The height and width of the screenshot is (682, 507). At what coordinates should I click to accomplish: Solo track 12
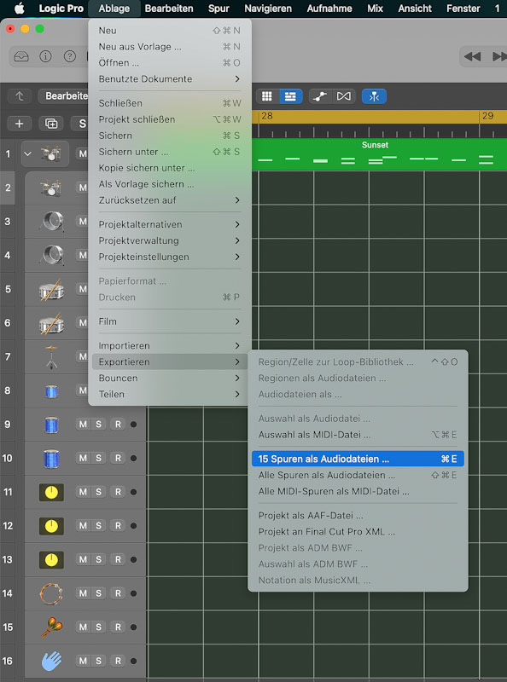coord(98,526)
